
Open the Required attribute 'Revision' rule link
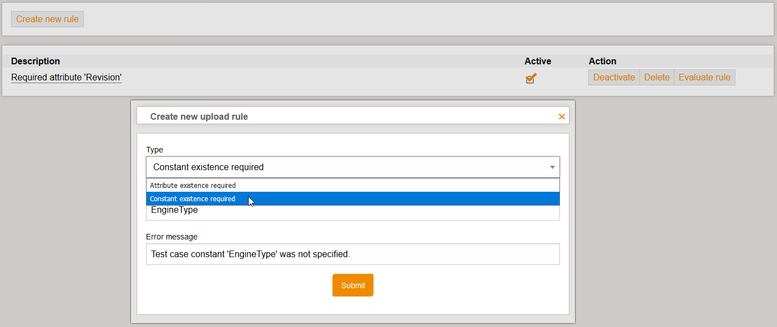66,78
